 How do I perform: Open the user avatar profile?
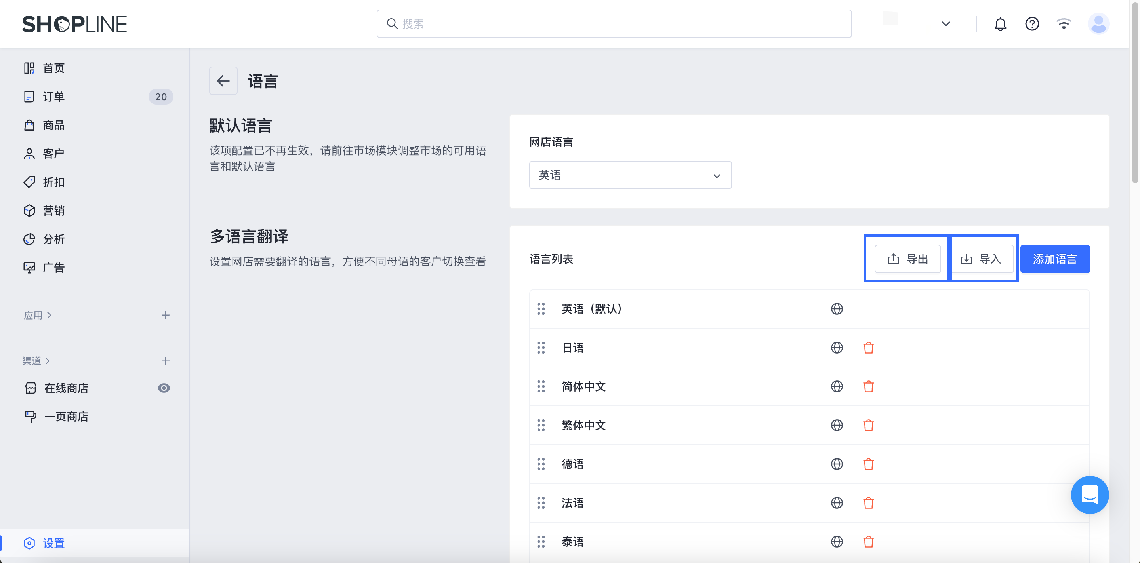1098,24
